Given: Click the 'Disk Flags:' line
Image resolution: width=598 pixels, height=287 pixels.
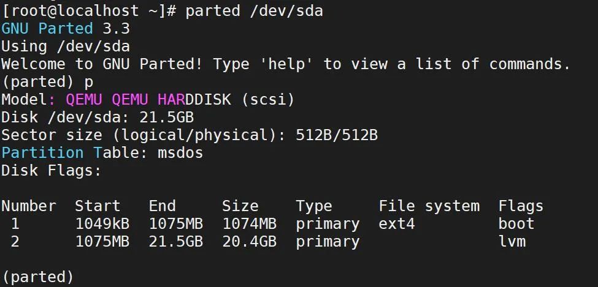Looking at the screenshot, I should (x=52, y=170).
